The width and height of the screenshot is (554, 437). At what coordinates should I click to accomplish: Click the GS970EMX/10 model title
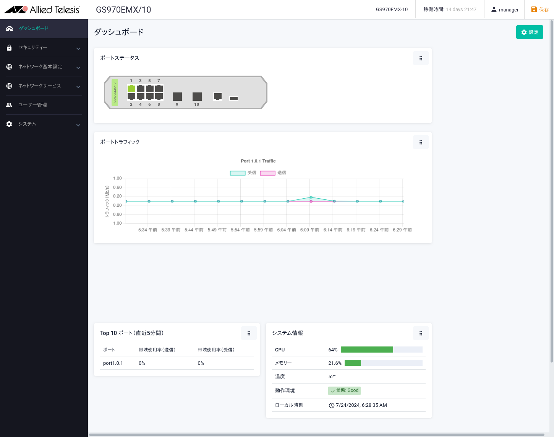click(x=123, y=10)
